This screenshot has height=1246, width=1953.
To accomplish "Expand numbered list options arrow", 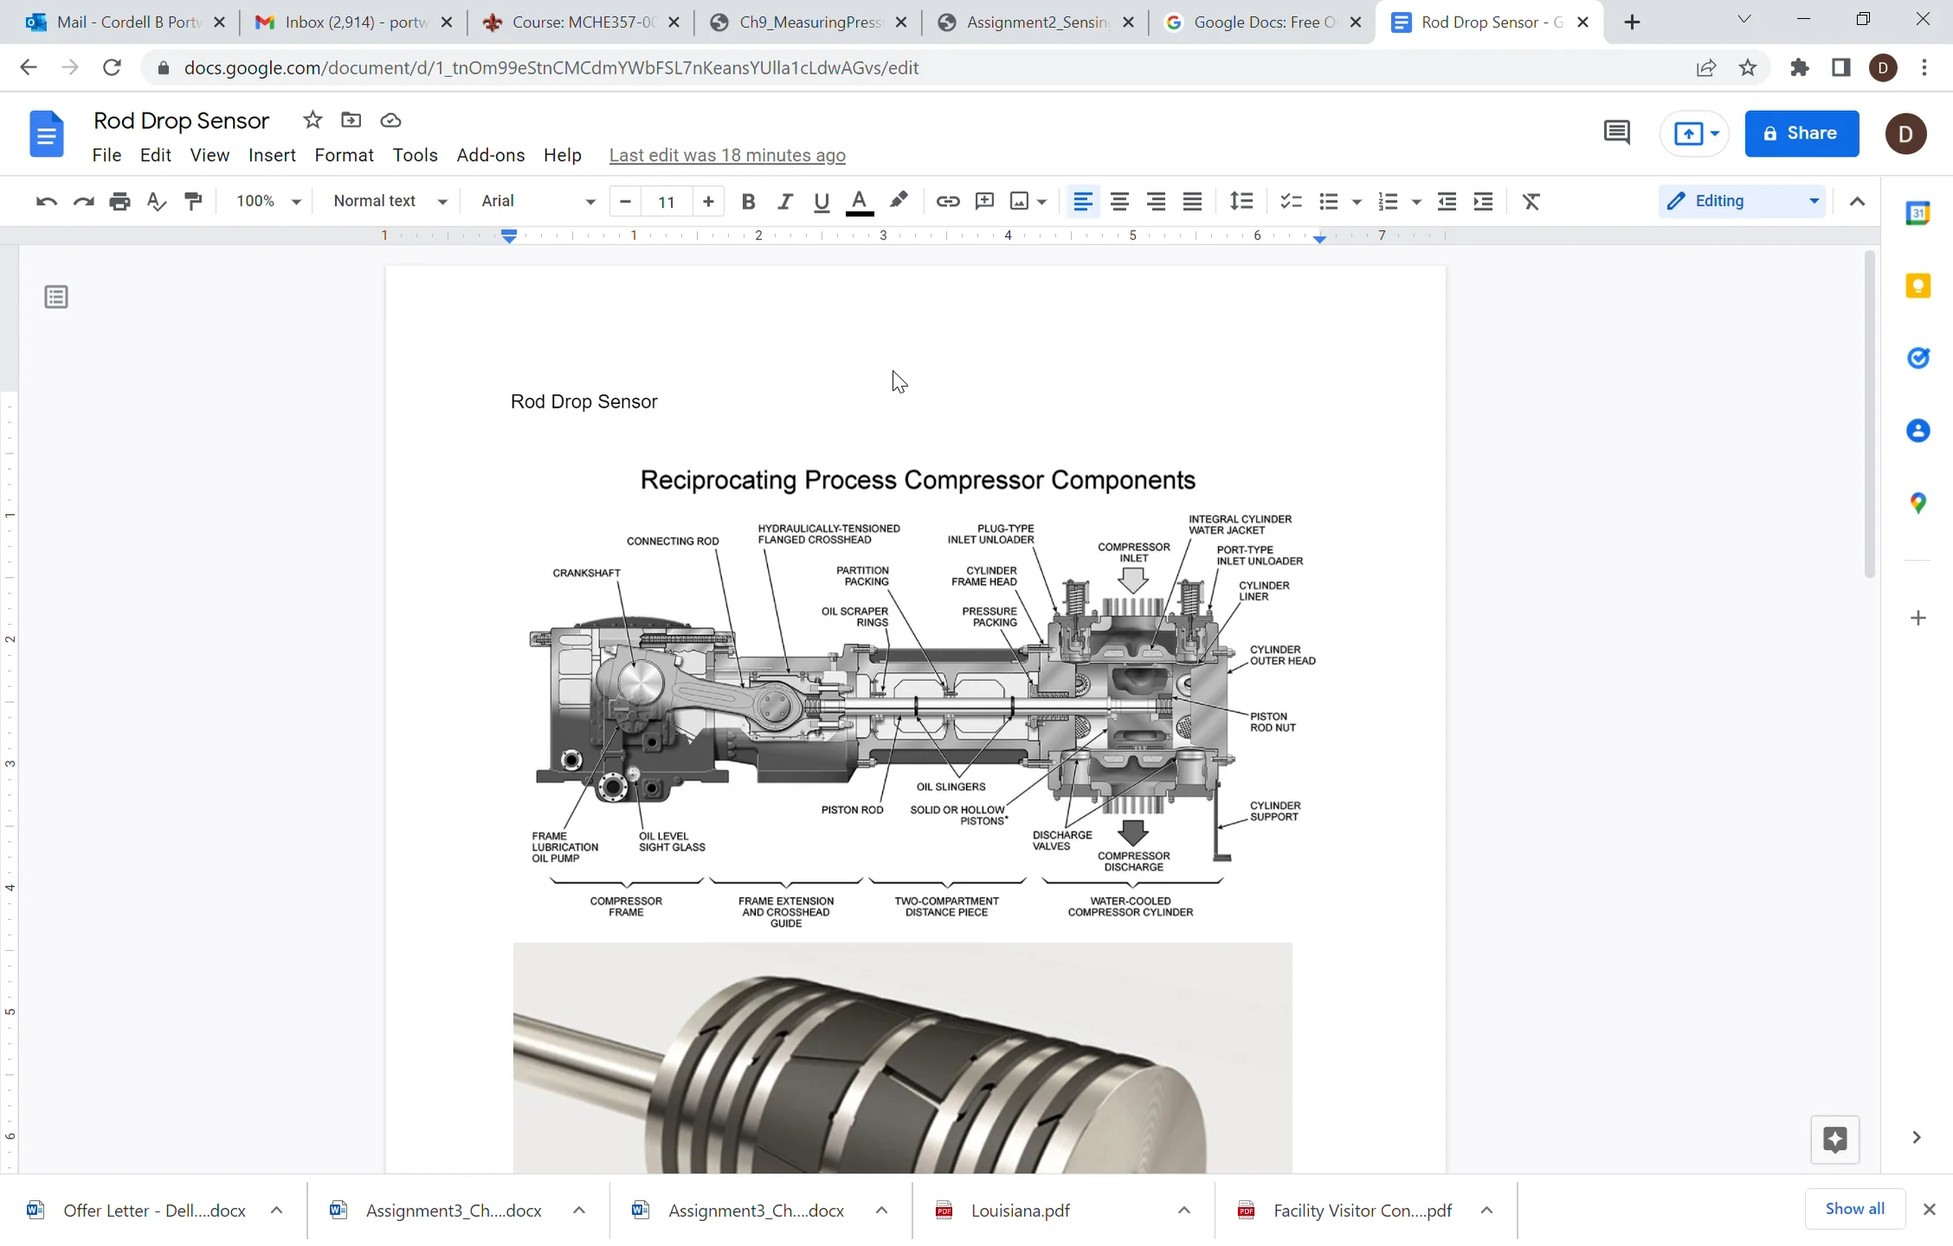I will coord(1416,202).
